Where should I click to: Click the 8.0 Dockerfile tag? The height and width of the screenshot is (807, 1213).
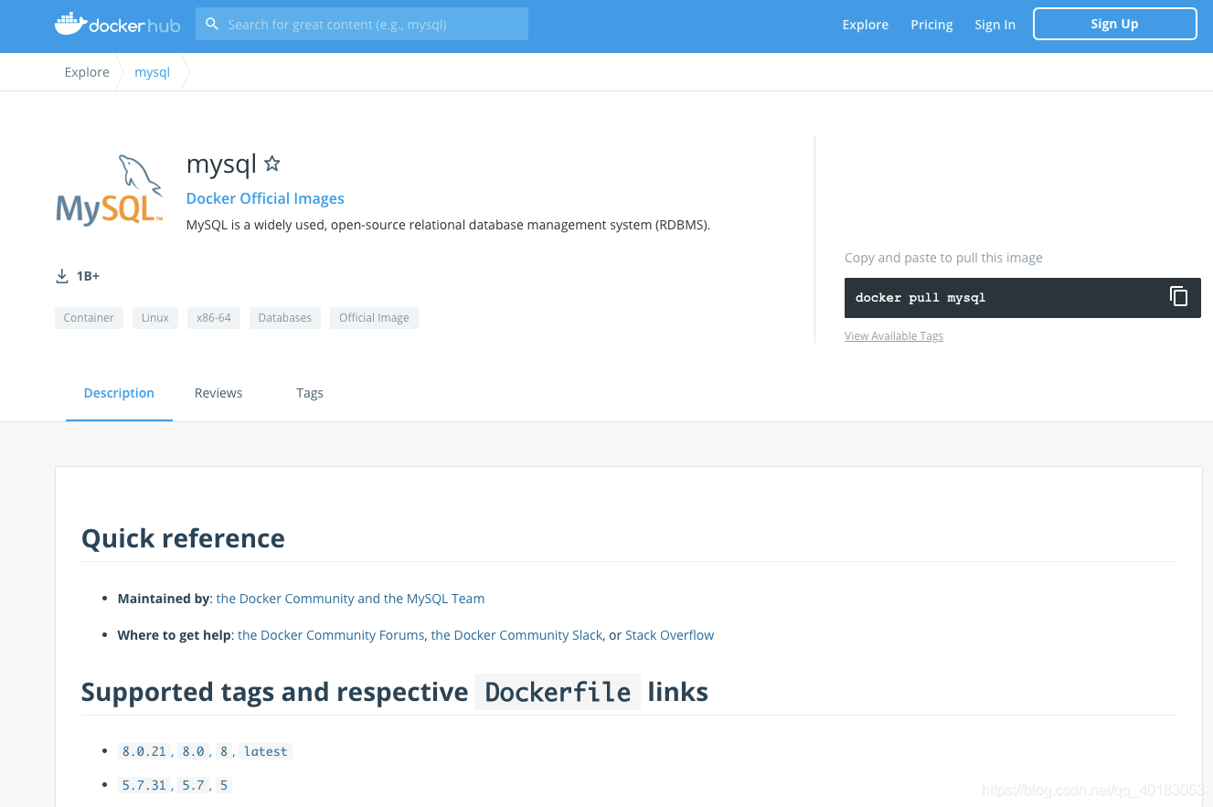(193, 751)
